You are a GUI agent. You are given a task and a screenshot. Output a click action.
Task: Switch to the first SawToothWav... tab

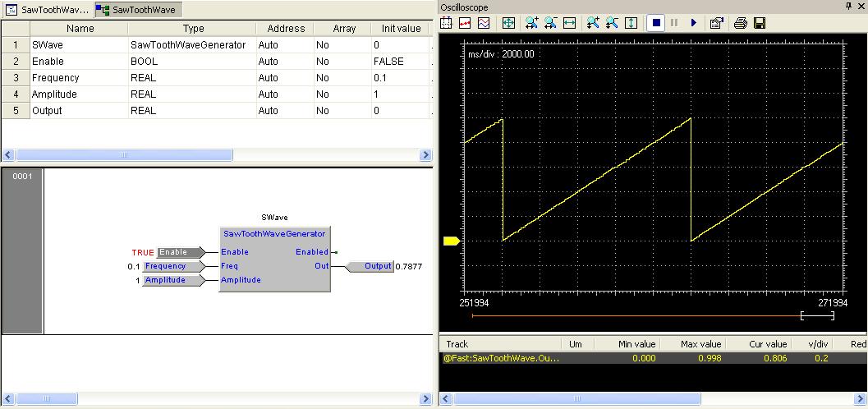point(48,9)
